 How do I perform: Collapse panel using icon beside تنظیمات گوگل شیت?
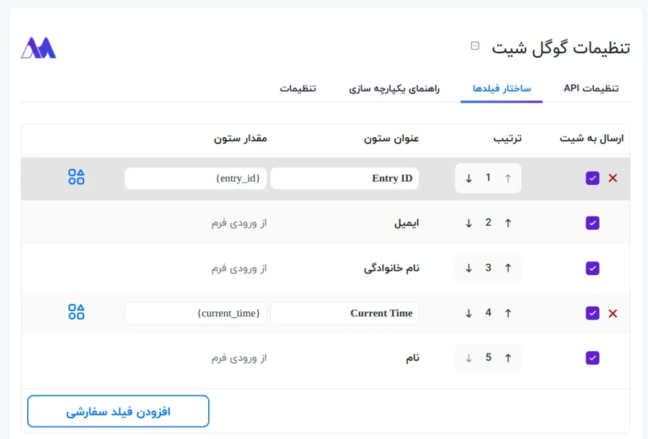475,46
